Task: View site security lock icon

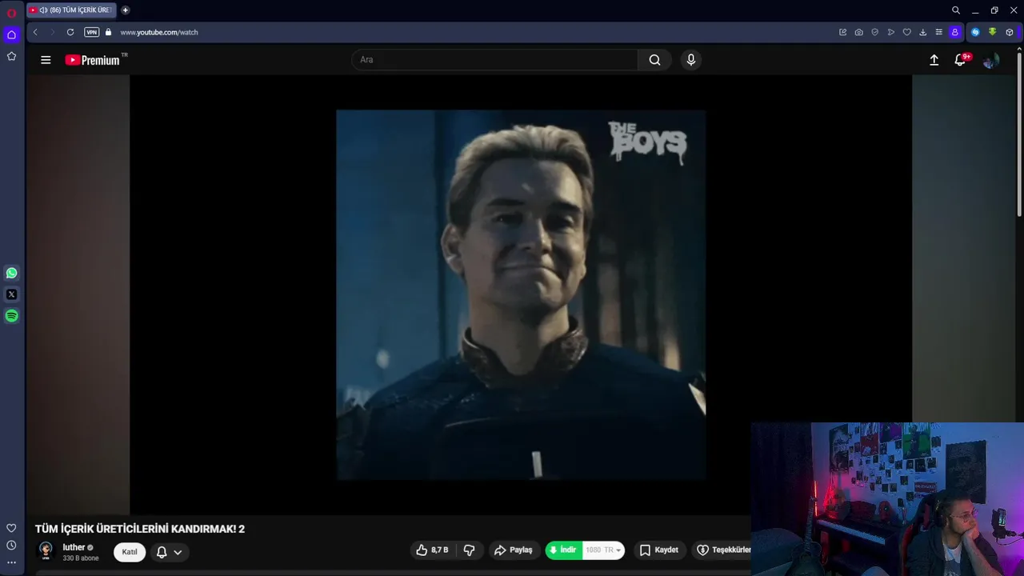Action: (108, 32)
